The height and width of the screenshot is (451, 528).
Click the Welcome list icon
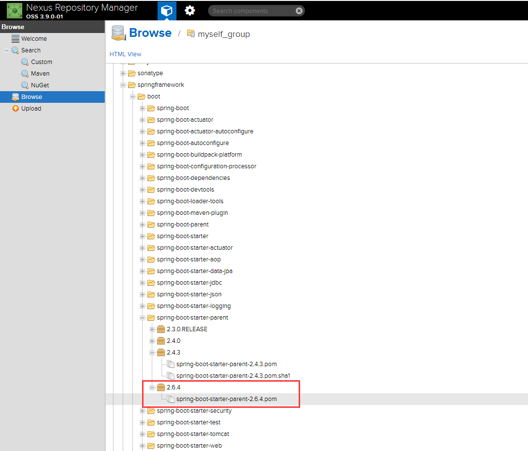(16, 39)
